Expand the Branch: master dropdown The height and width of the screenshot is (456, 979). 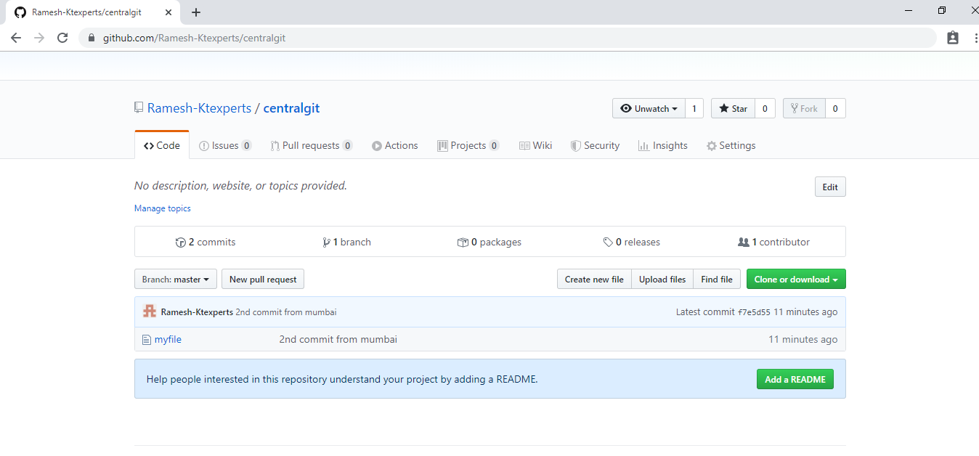coord(176,280)
